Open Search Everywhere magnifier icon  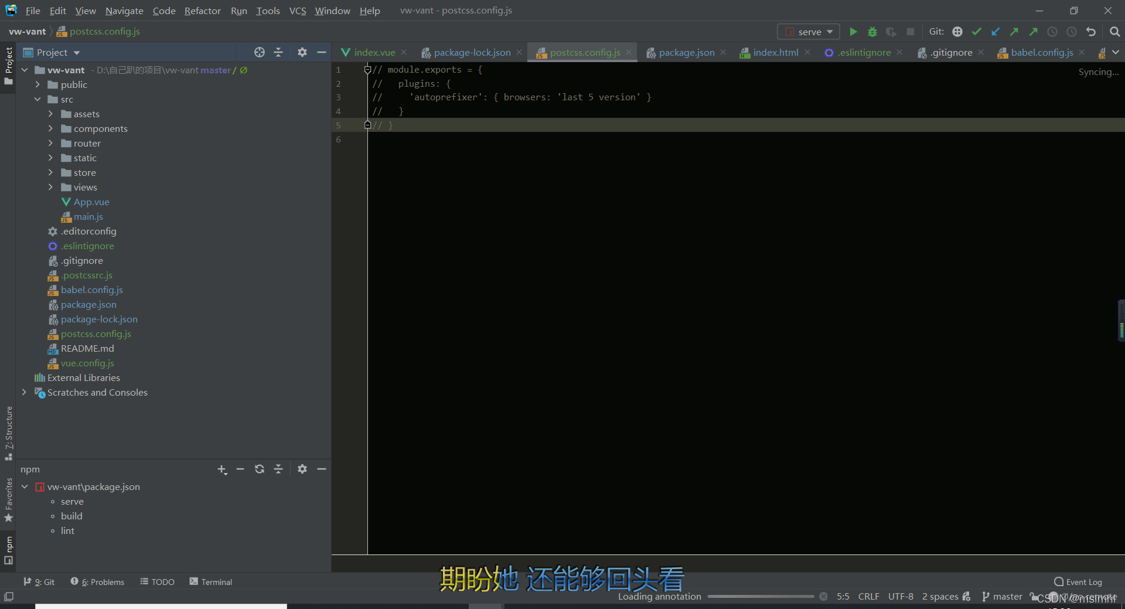(x=1114, y=32)
